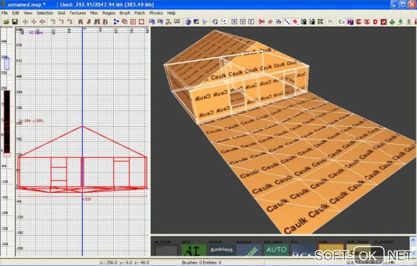Screen dimensions: 417x266
Task: Click the blue globe toolbar icon
Action: (x=188, y=22)
